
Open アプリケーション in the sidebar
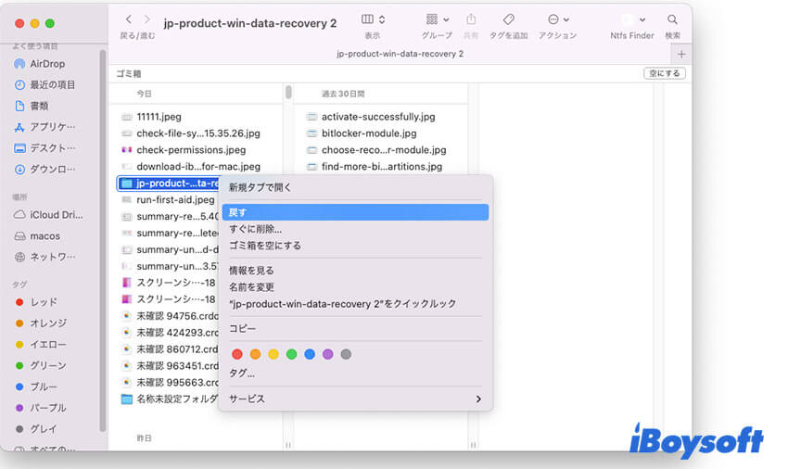tap(44, 127)
